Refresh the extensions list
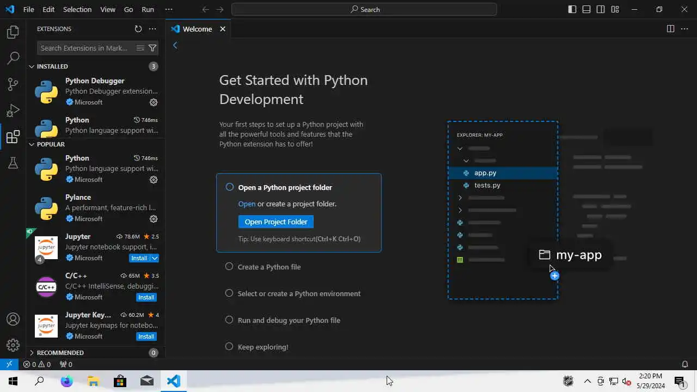The image size is (697, 392). [138, 29]
